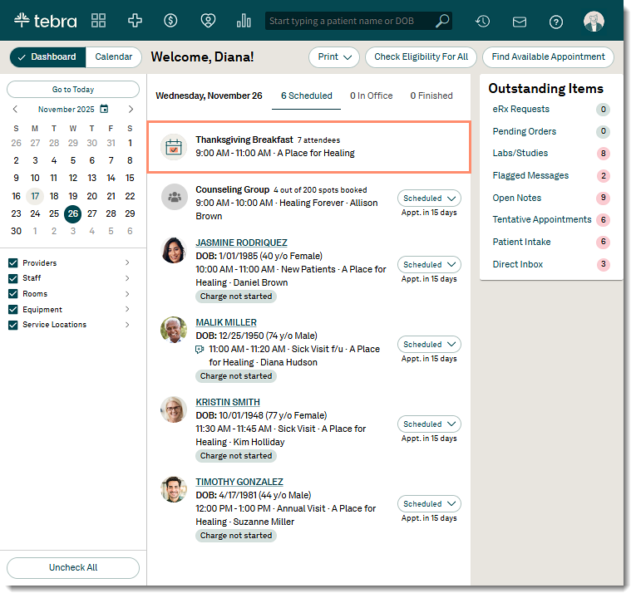Click Check Eligibility For All button
Viewport: 636px width, 598px height.
(x=421, y=57)
